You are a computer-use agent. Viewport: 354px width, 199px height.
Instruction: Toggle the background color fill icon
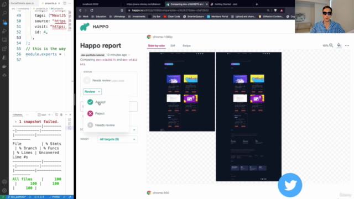pyautogui.click(x=339, y=45)
